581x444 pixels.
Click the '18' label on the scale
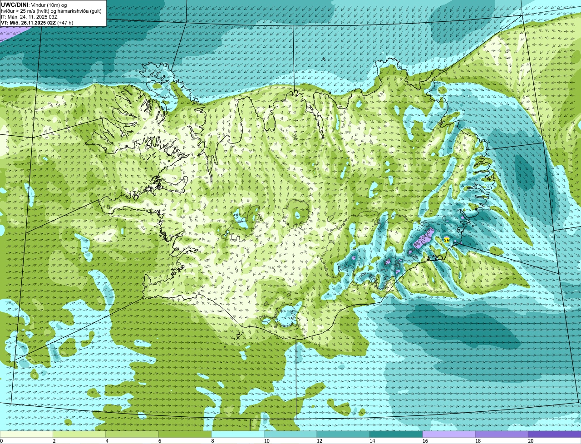click(478, 441)
